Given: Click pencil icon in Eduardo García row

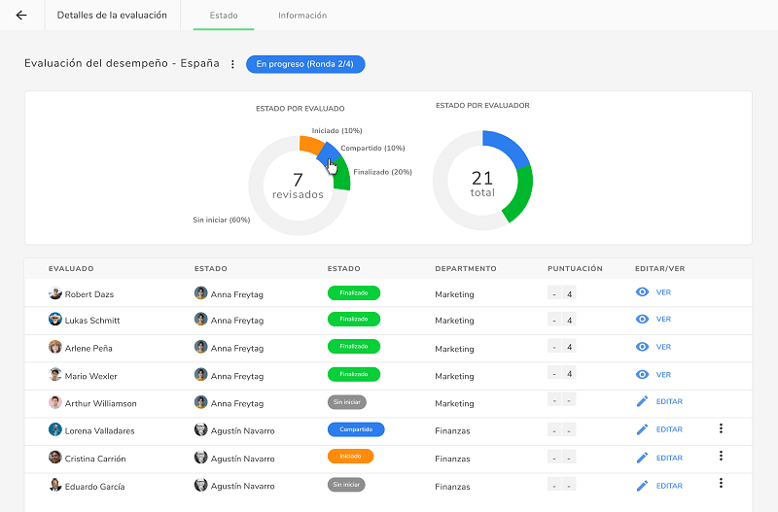Looking at the screenshot, I should (x=642, y=486).
